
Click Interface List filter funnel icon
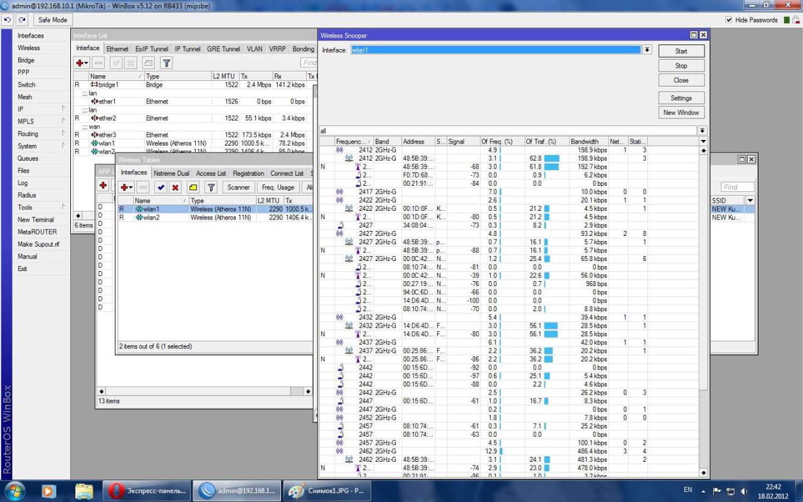(166, 63)
